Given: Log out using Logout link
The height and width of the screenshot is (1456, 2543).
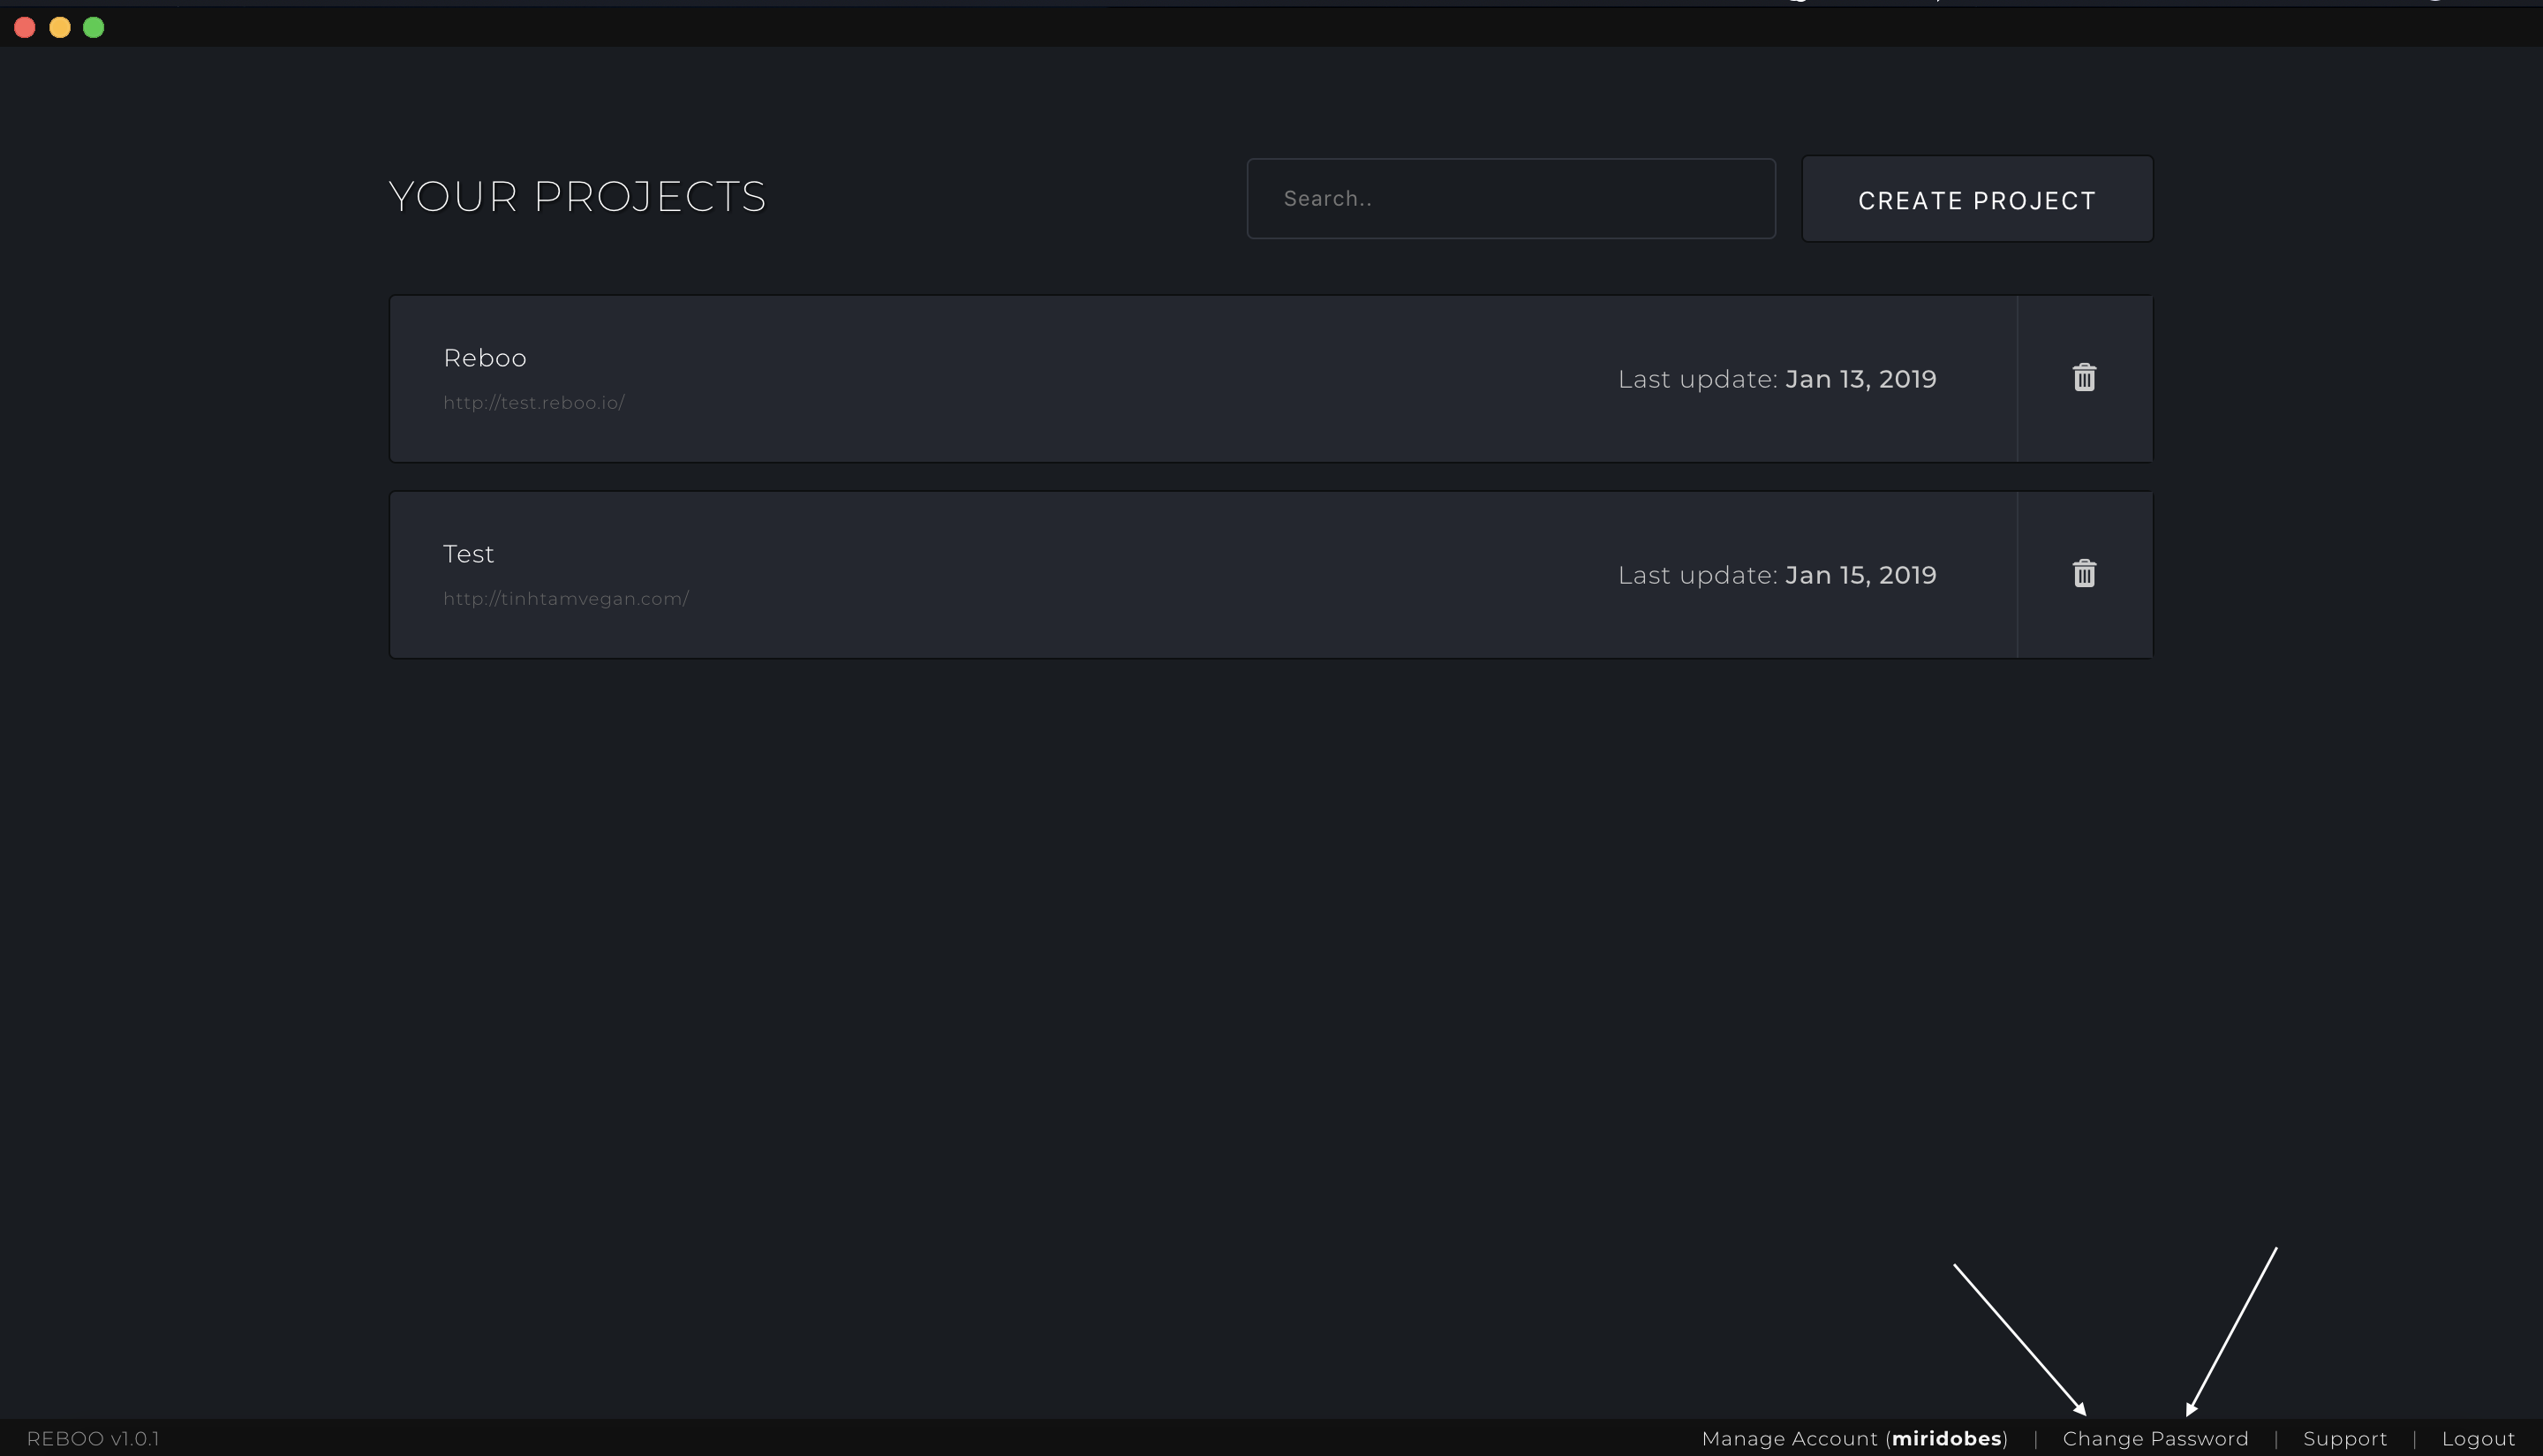Looking at the screenshot, I should click(2477, 1438).
